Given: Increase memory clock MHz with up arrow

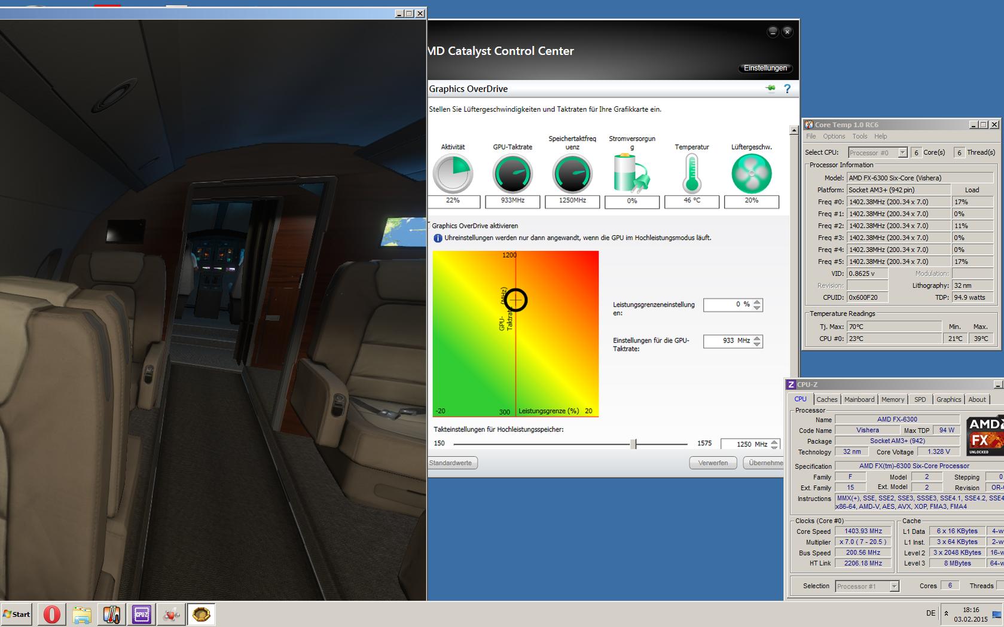Looking at the screenshot, I should (774, 442).
